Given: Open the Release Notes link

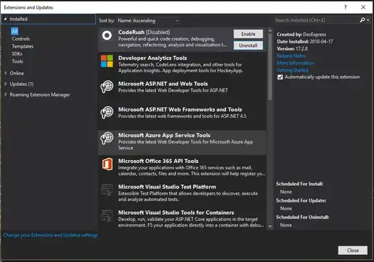Looking at the screenshot, I should (291, 56).
